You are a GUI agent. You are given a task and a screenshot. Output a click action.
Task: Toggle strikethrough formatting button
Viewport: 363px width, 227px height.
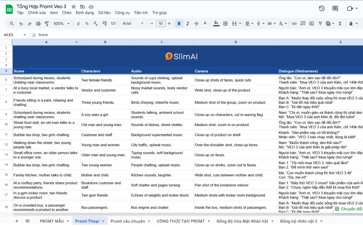pos(196,23)
